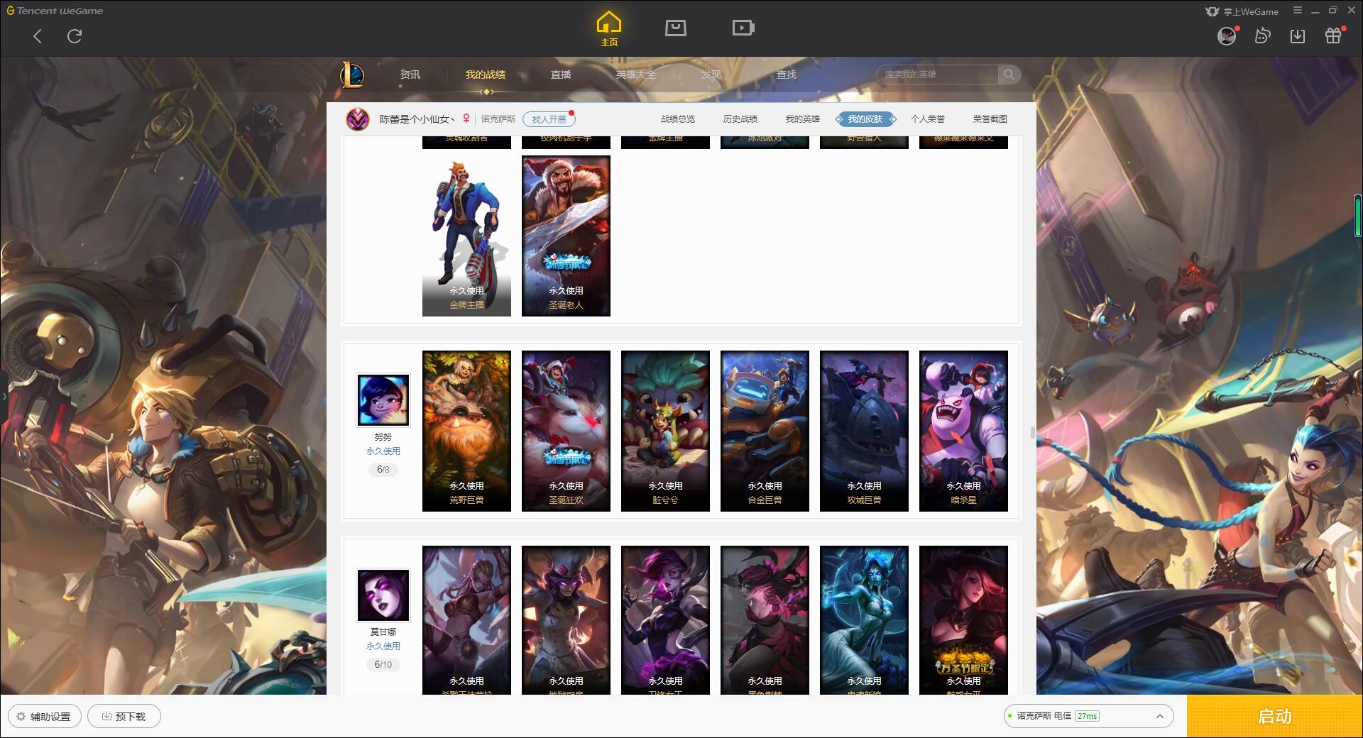
Task: Open the 掌上WeGame mobile link
Action: click(1242, 11)
